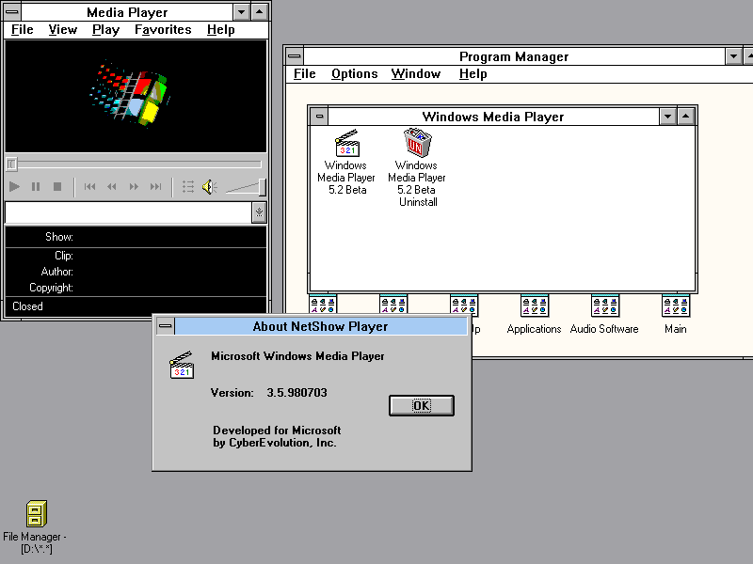Click OK in About NetShow Player dialog
The width and height of the screenshot is (753, 564).
pos(421,406)
